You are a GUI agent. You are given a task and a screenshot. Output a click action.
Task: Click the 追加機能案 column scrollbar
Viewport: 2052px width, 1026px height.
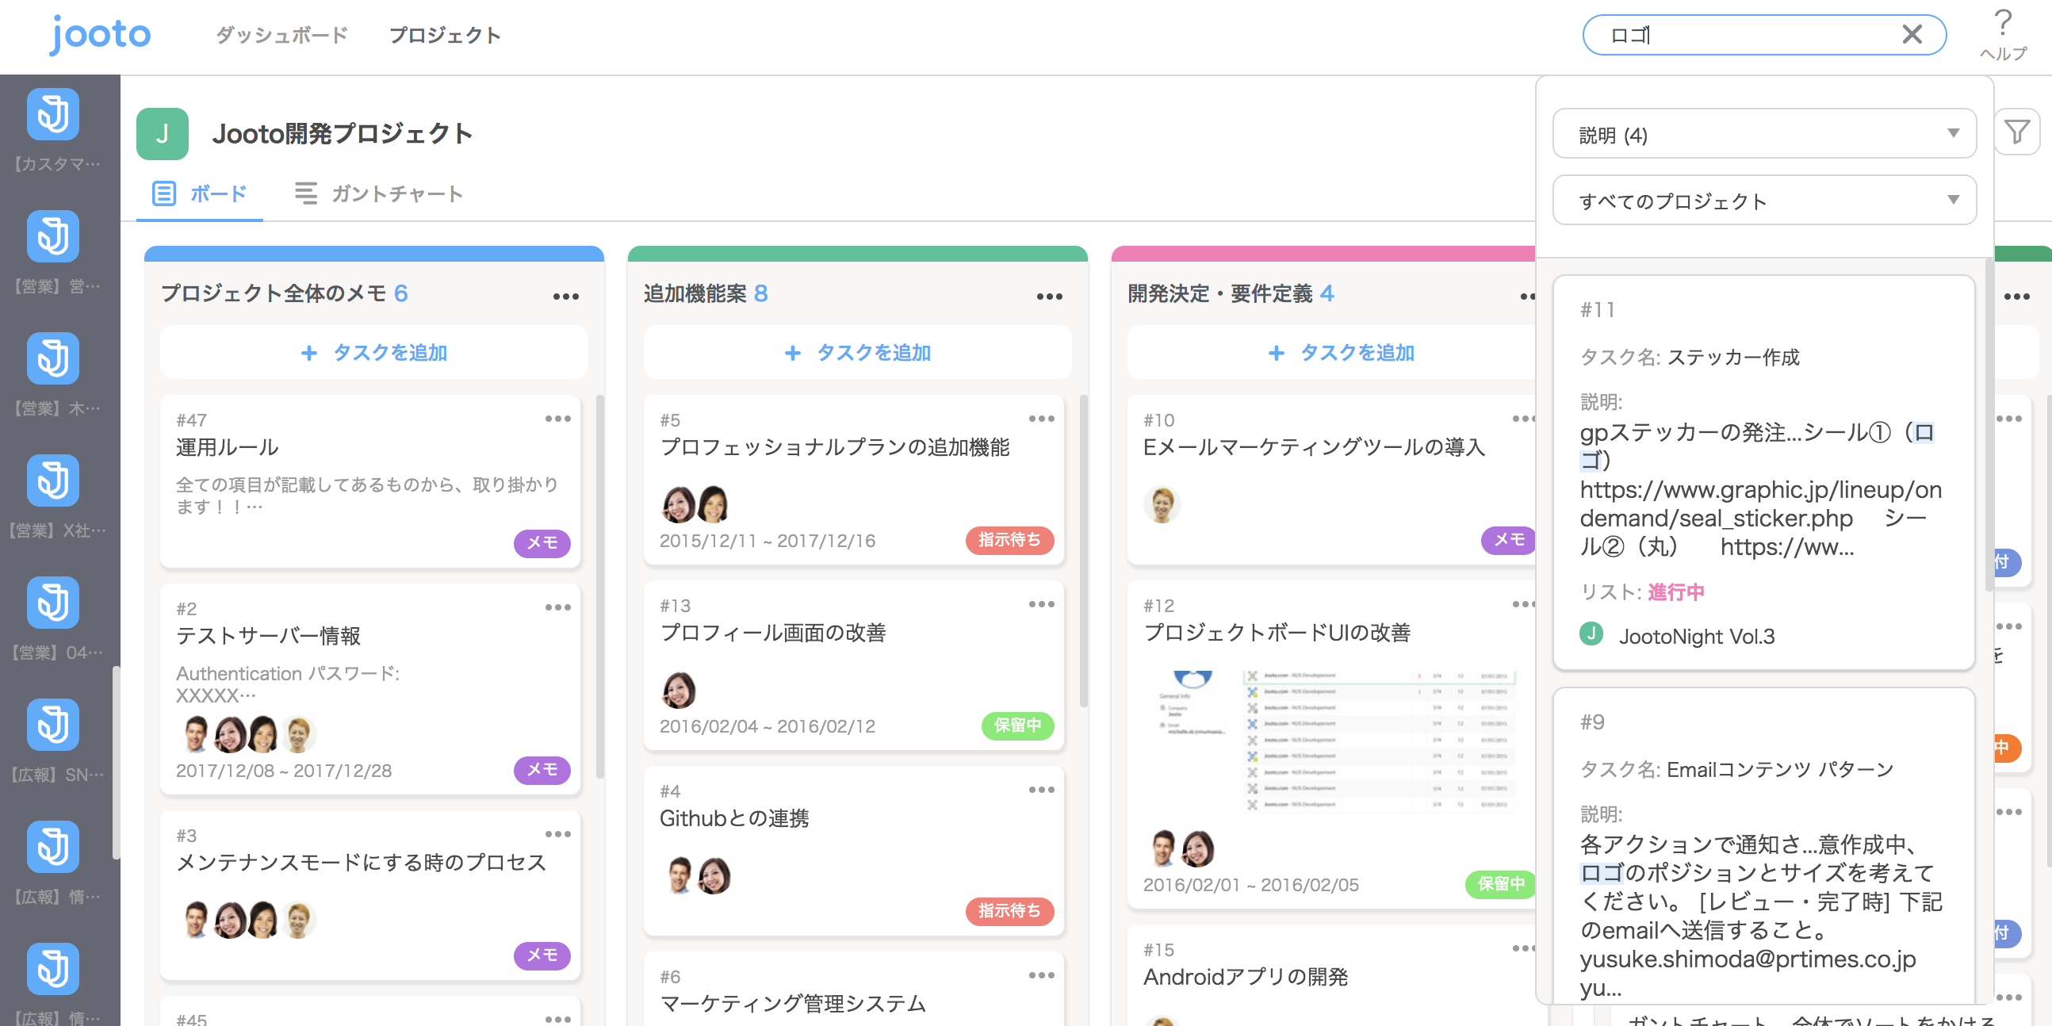click(x=1082, y=549)
